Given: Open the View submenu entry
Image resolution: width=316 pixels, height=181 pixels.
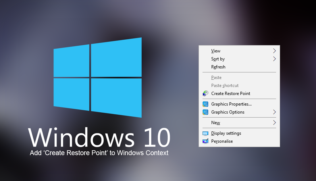Looking at the screenshot, I should coord(239,51).
